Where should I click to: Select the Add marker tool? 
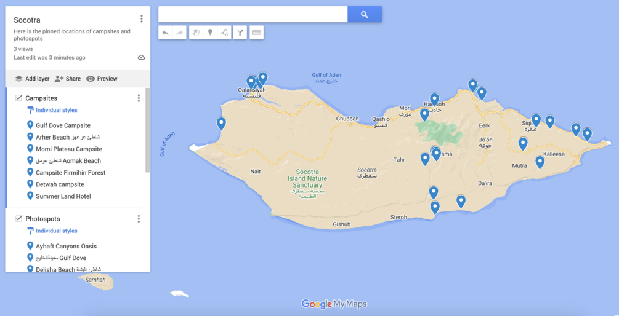coord(211,33)
